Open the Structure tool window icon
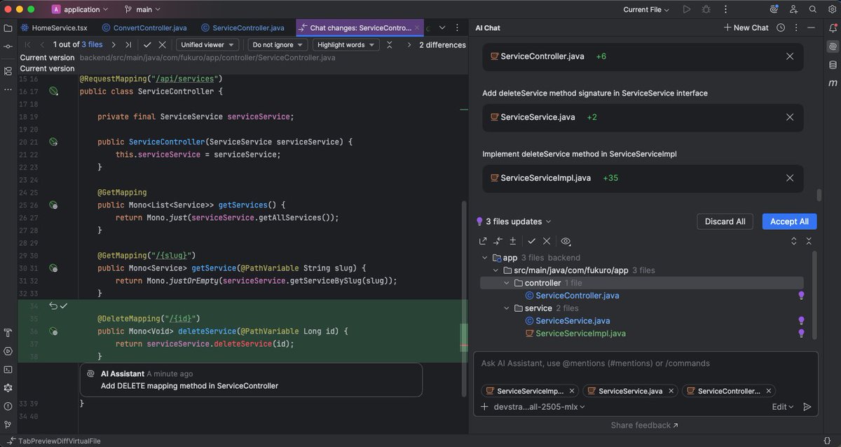The height and width of the screenshot is (447, 841). click(8, 71)
